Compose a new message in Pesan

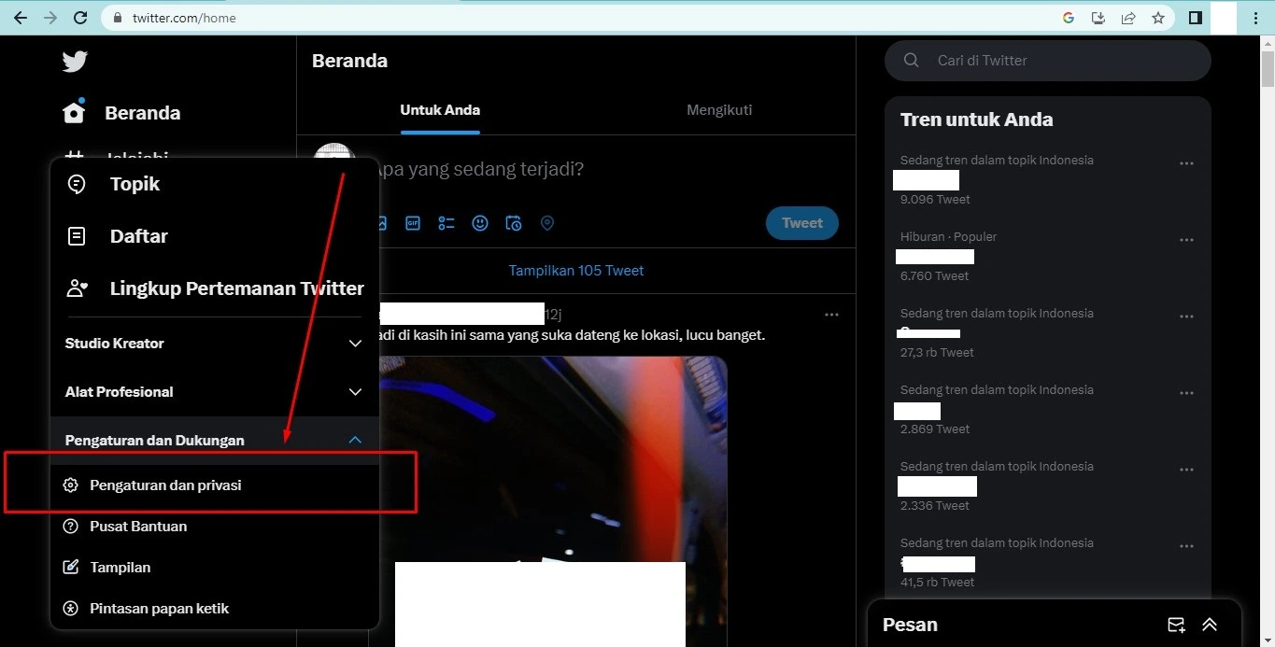(x=1176, y=625)
